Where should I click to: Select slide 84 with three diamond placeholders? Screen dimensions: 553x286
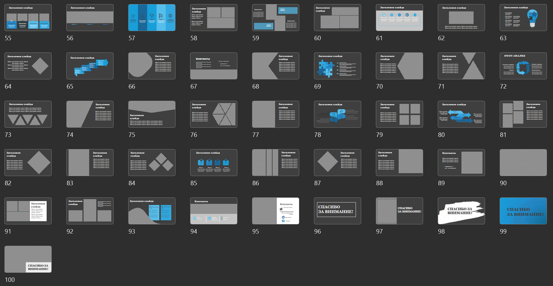[x=152, y=163]
